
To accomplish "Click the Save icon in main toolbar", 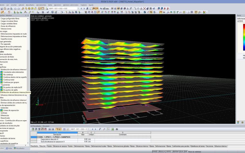I will [x=2, y=9].
